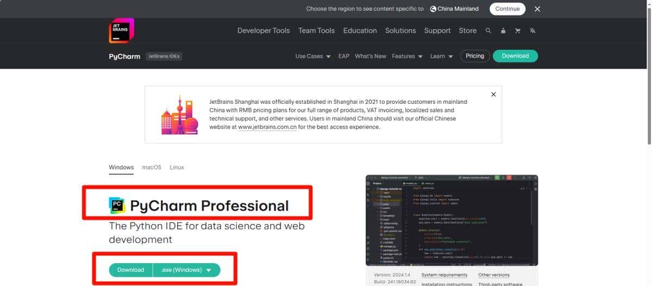Screen dimensions: 652x286
Task: Click the JetBrains logo
Action: (122, 30)
